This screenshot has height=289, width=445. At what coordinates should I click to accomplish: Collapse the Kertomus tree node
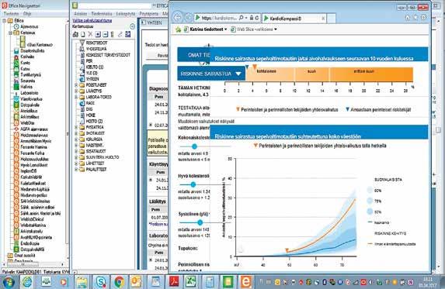[x=10, y=33]
